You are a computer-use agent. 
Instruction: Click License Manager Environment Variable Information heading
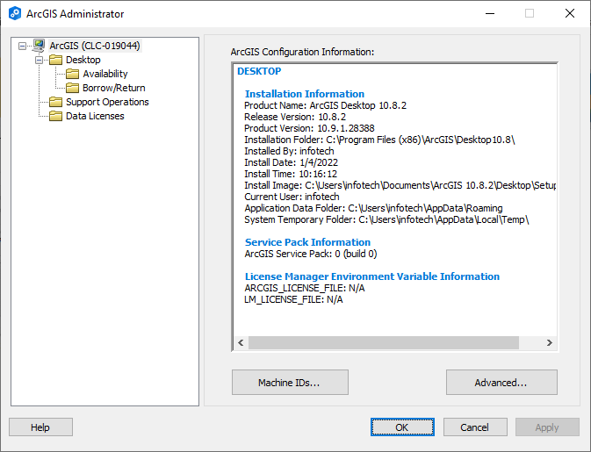click(x=372, y=276)
